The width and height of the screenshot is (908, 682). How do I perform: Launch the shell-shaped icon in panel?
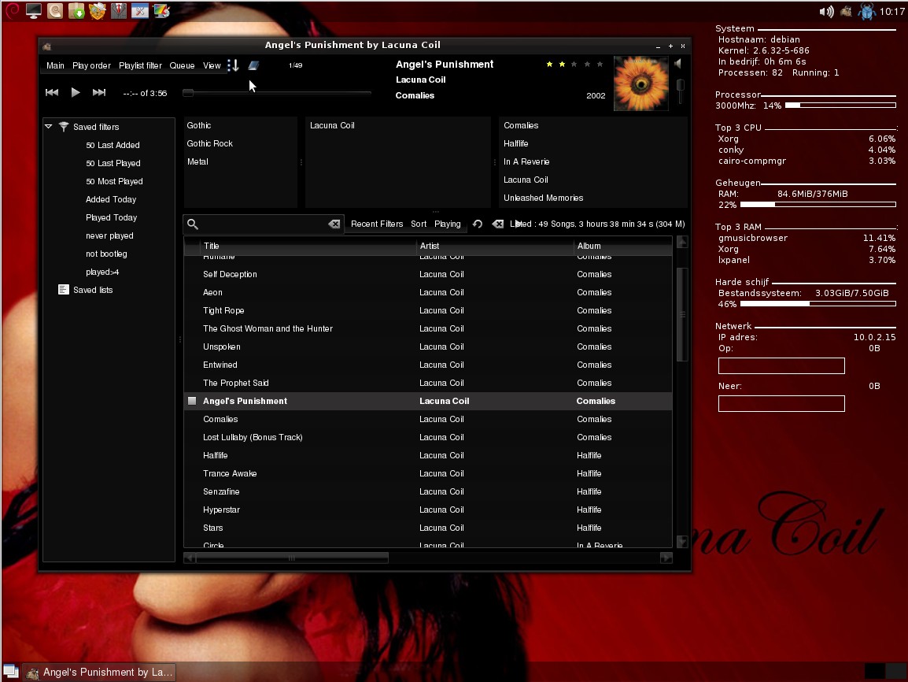point(55,10)
